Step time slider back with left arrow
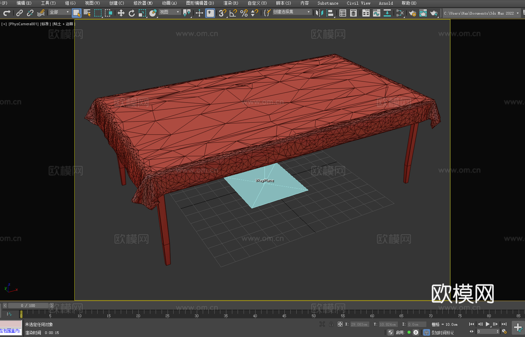Screen dimensions: 525x337 5,306
